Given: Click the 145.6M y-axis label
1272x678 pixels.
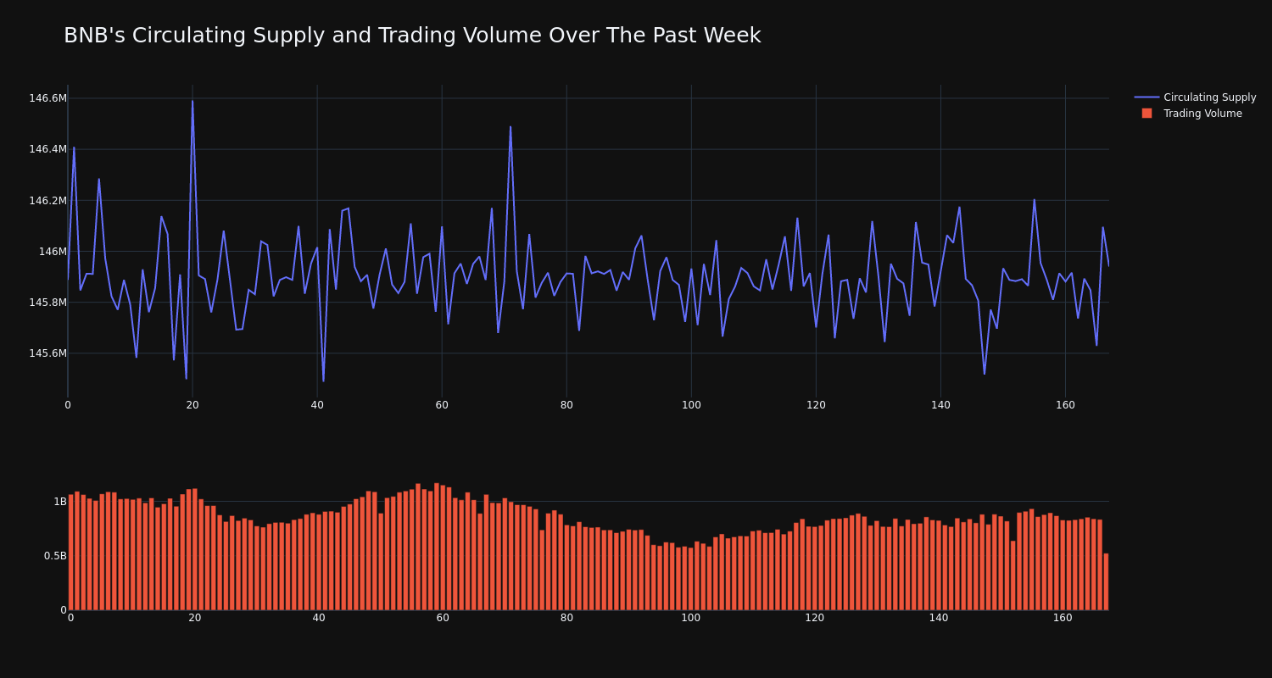Looking at the screenshot, I should 47,353.
